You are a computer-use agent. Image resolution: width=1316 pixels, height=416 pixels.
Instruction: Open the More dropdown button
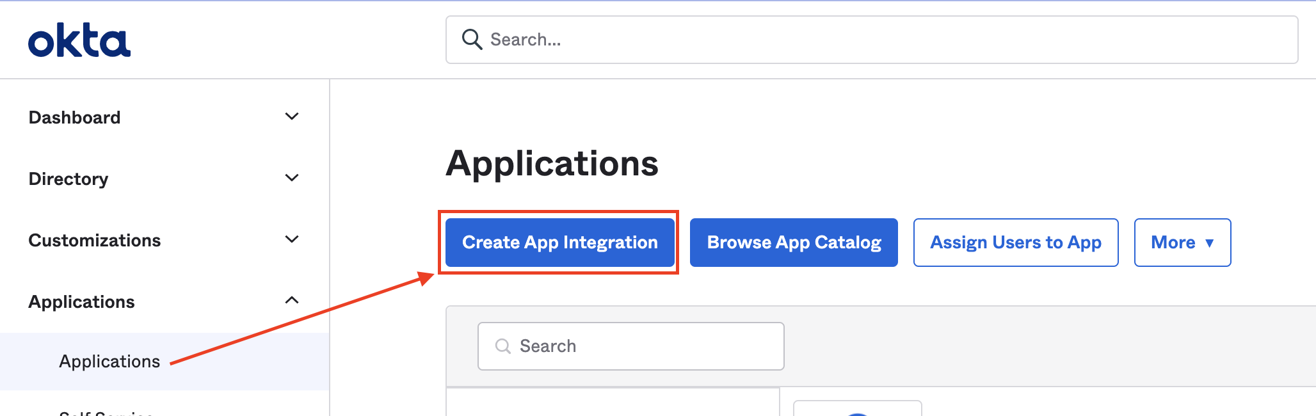(x=1182, y=243)
